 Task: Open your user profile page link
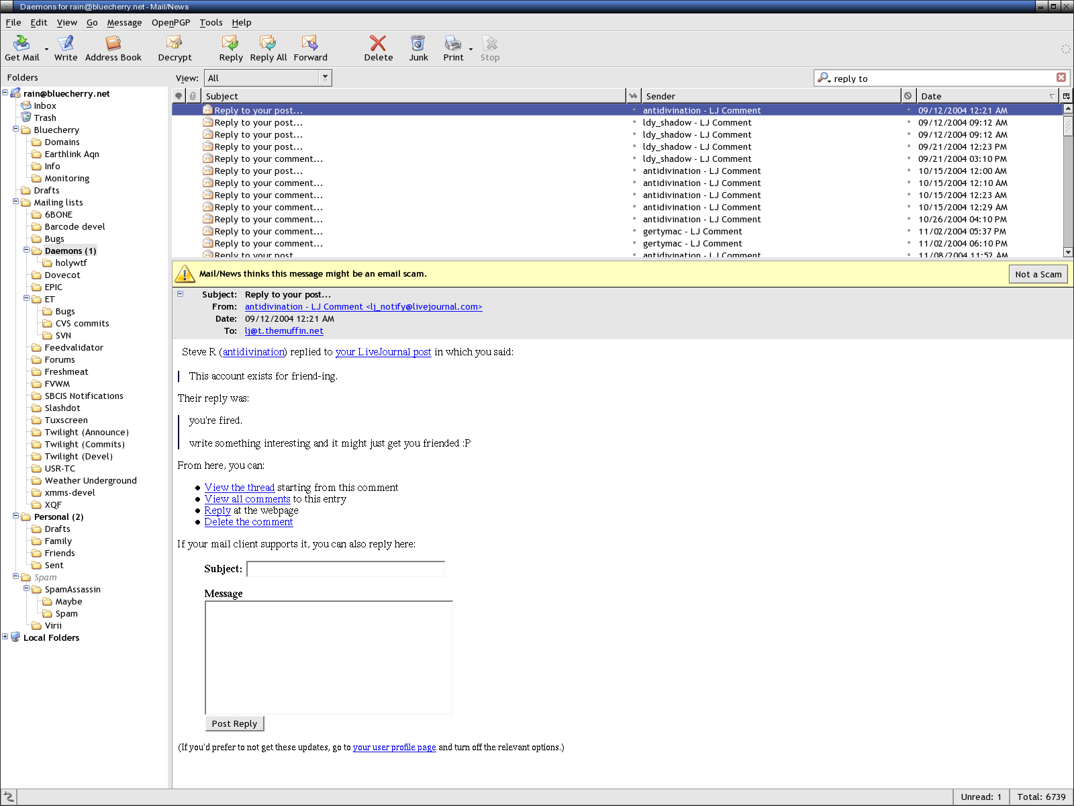(x=394, y=747)
